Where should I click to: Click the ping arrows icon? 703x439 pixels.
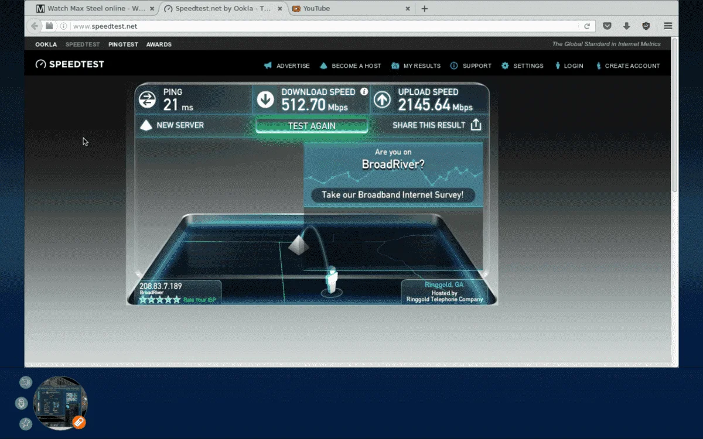[x=147, y=100]
